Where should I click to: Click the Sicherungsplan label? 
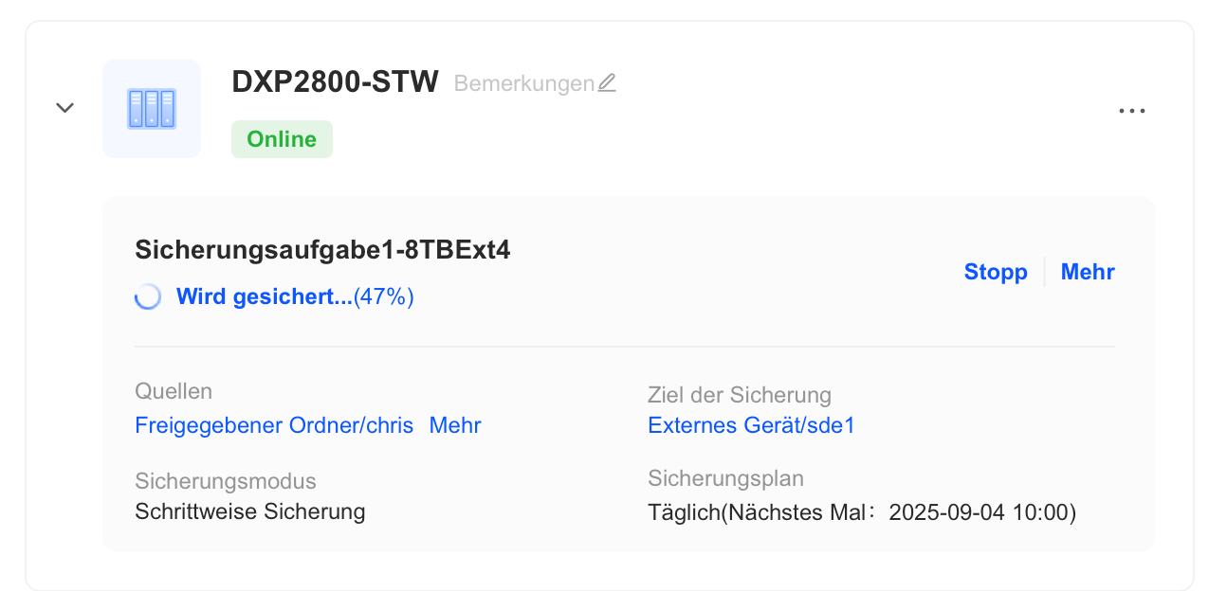click(725, 478)
